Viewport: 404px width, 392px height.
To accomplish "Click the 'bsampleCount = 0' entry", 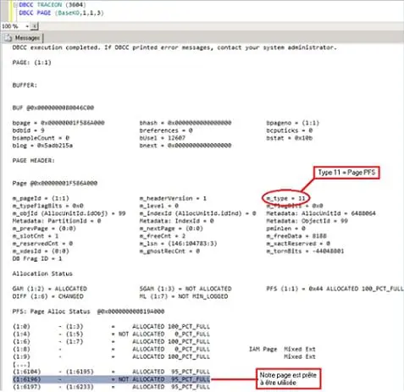I will 41,138.
